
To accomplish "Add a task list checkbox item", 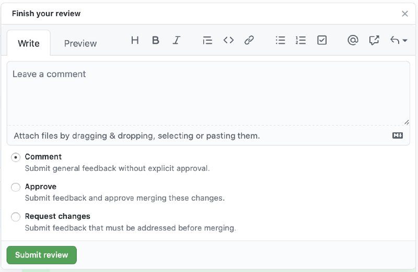I will [x=322, y=40].
